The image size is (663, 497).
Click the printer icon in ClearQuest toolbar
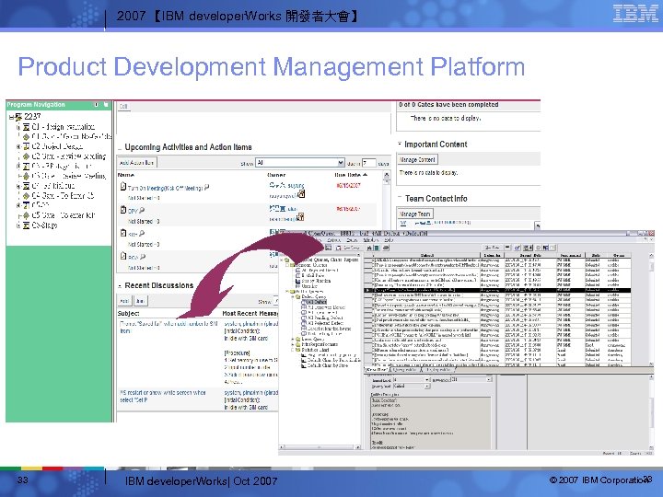pyautogui.click(x=386, y=248)
